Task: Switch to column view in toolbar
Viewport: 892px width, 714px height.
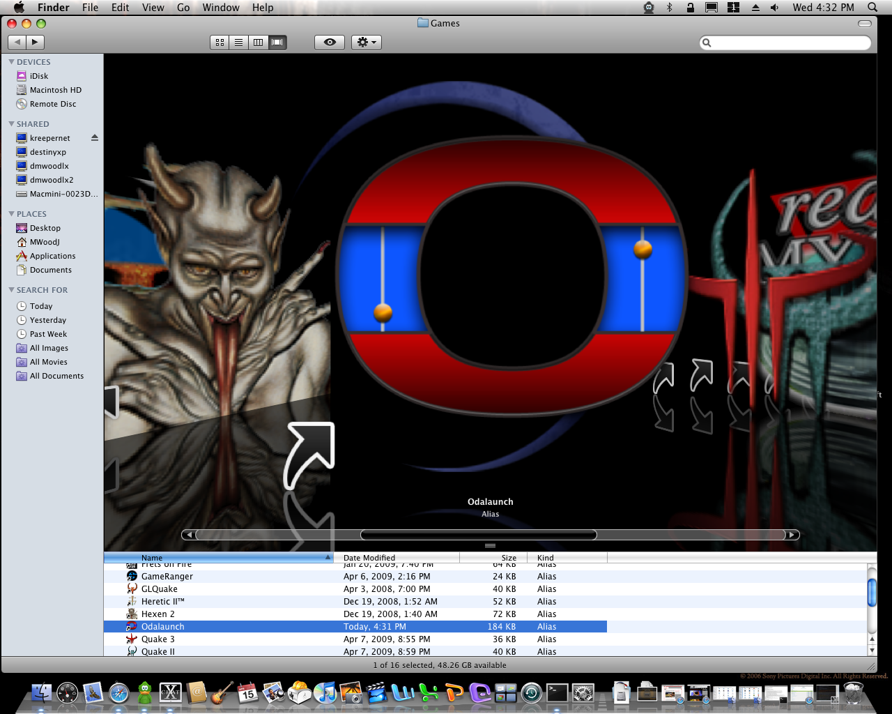Action: point(258,43)
